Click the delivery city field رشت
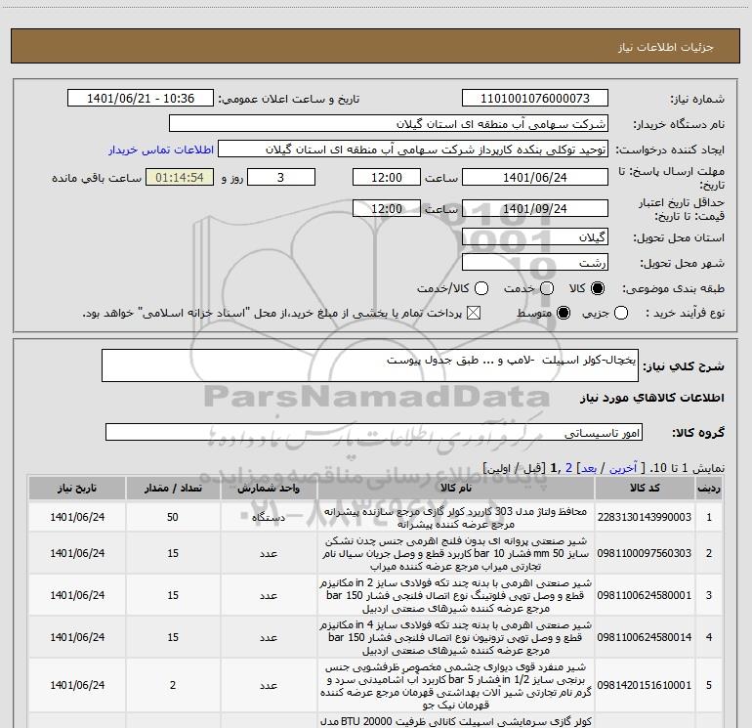 535,263
